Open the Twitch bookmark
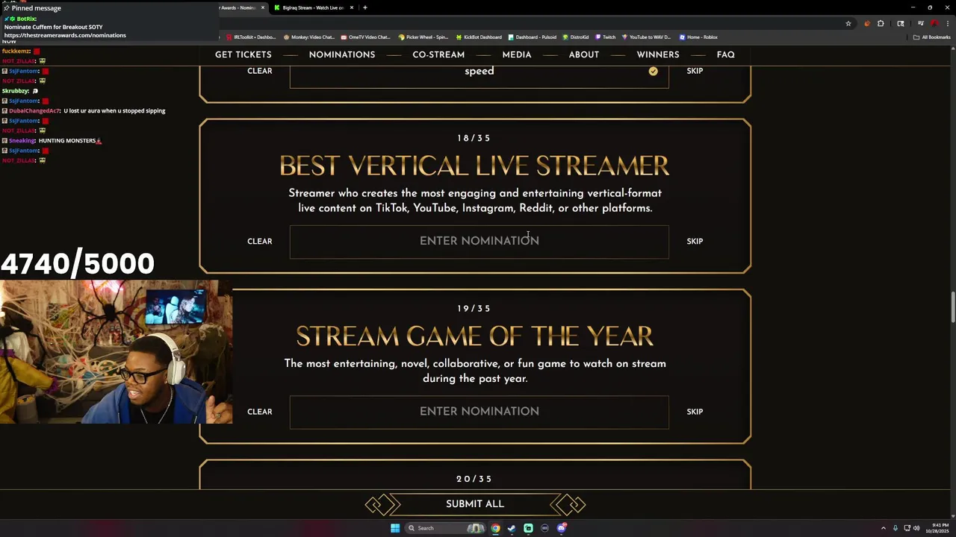The width and height of the screenshot is (956, 537). click(x=606, y=37)
